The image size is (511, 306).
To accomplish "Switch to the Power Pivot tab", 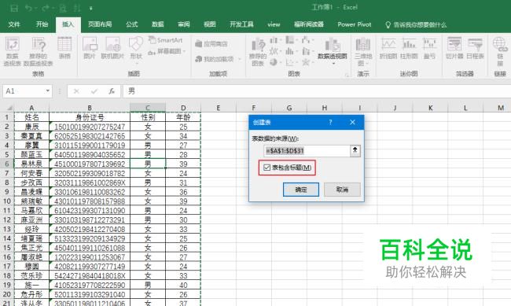I will pos(355,24).
